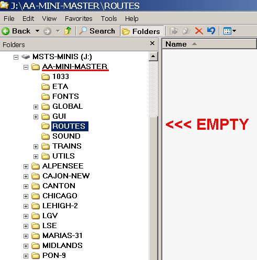The height and width of the screenshot is (260, 257).
Task: Toggle the Folders pane button
Action: tap(141, 31)
